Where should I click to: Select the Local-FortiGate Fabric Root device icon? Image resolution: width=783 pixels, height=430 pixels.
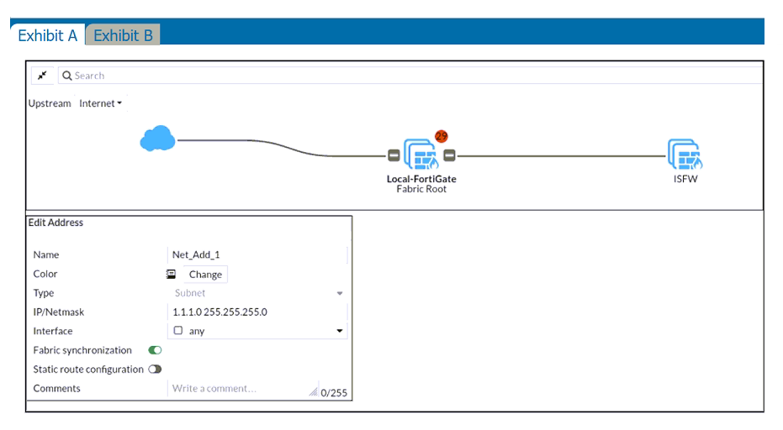click(x=421, y=155)
